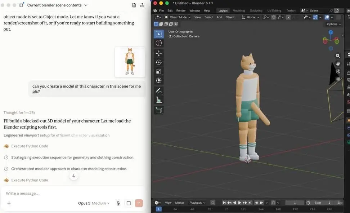Click the pan hand icon in viewport
350x213 pixels.
[338, 63]
